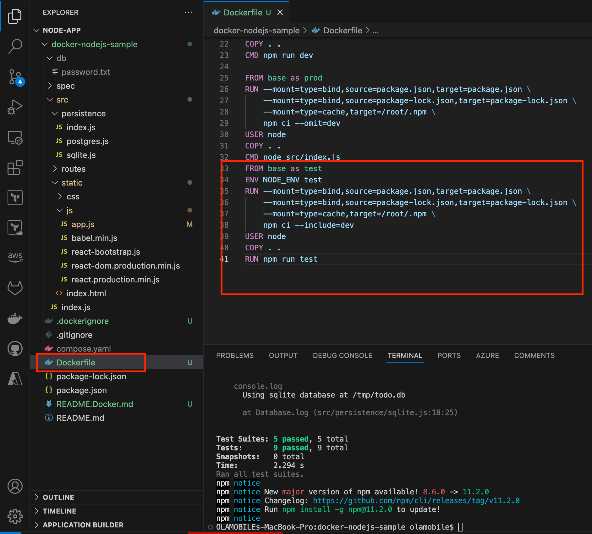Open package-lock.json file
Screen dimensions: 592x534
(x=117, y=376)
